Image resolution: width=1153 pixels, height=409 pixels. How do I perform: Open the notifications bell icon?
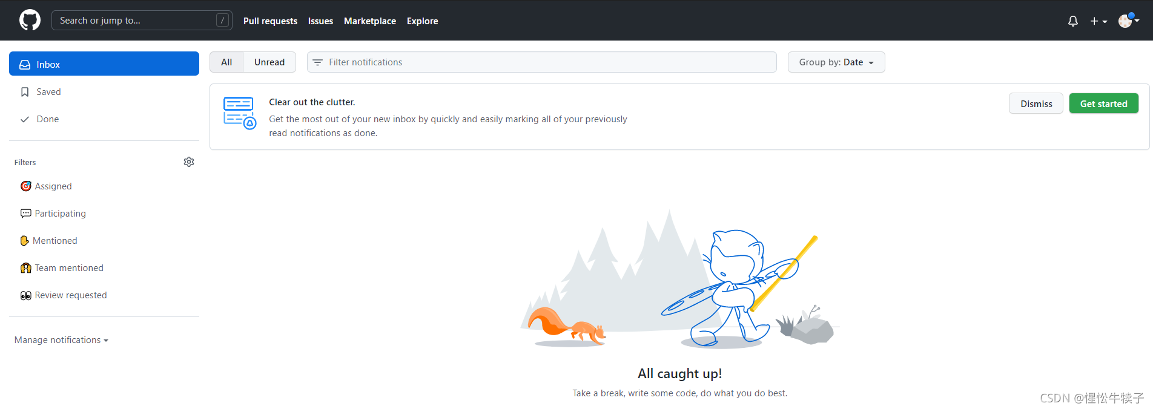coord(1073,21)
